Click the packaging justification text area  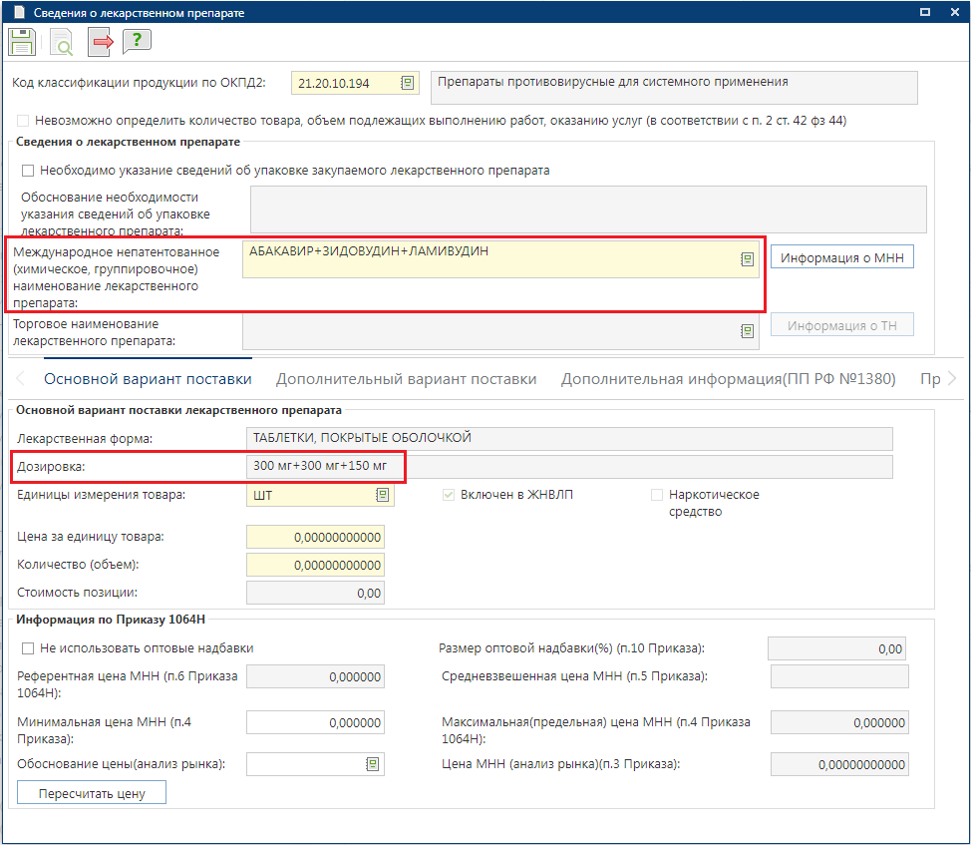pyautogui.click(x=588, y=210)
